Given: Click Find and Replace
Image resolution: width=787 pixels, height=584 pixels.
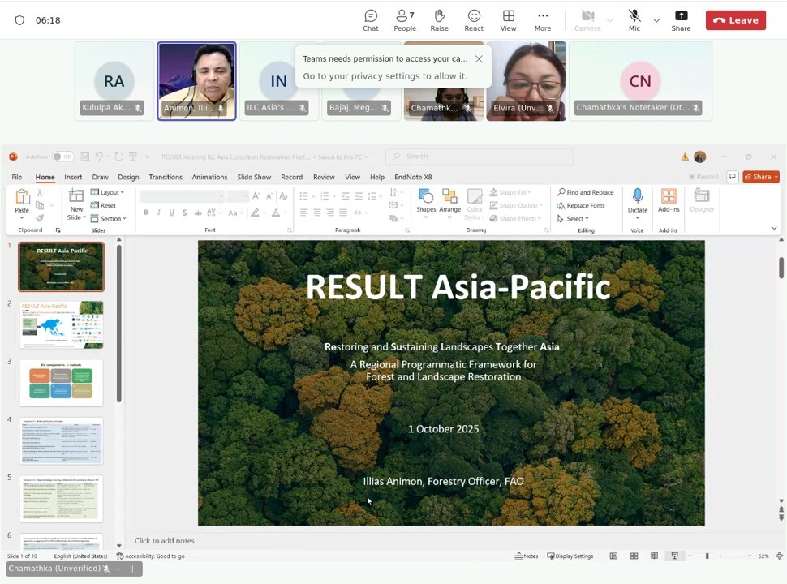Looking at the screenshot, I should (585, 192).
